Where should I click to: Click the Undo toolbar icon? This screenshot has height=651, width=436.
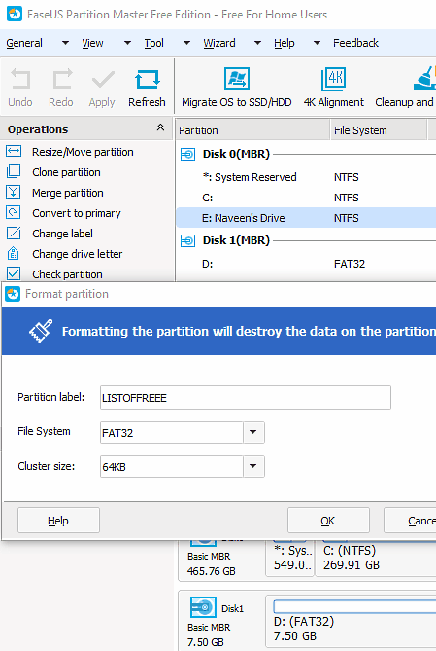point(19,79)
